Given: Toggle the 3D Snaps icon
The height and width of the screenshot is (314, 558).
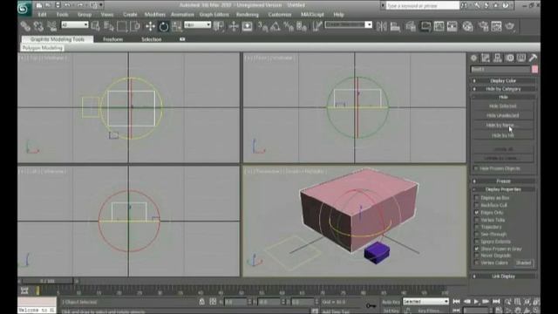Looking at the screenshot, I should pyautogui.click(x=262, y=26).
